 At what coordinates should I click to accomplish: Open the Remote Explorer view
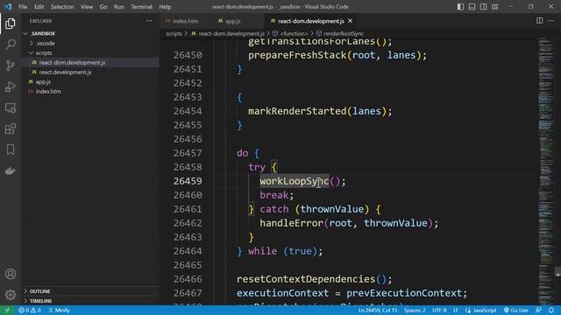click(x=10, y=108)
